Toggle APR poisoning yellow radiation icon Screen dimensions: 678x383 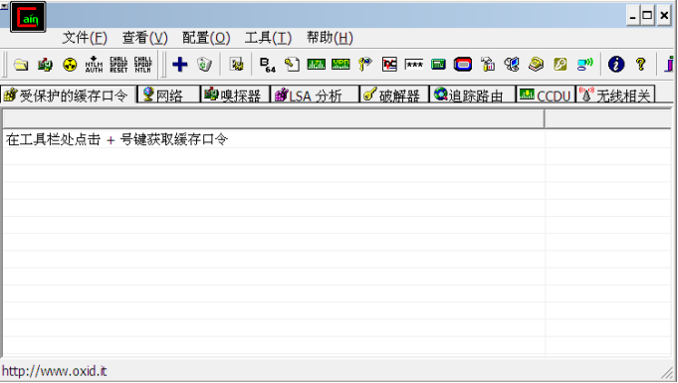pyautogui.click(x=70, y=65)
